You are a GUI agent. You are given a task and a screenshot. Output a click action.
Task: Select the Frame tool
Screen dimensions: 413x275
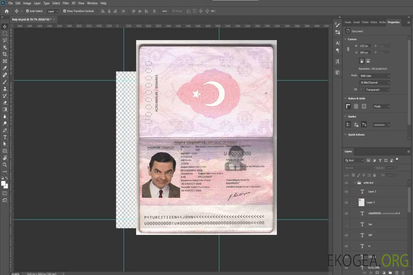click(x=5, y=61)
